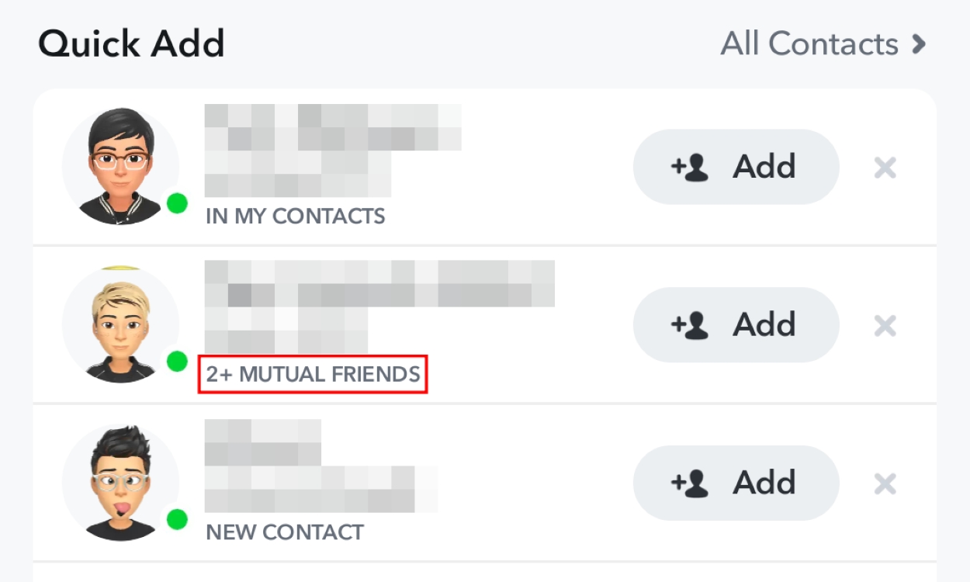The height and width of the screenshot is (582, 970).
Task: Click the X dismiss icon for the IN MY CONTACTS suggestion
Action: [884, 167]
